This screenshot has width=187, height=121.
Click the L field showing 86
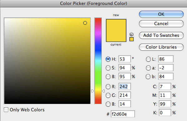click(166, 59)
